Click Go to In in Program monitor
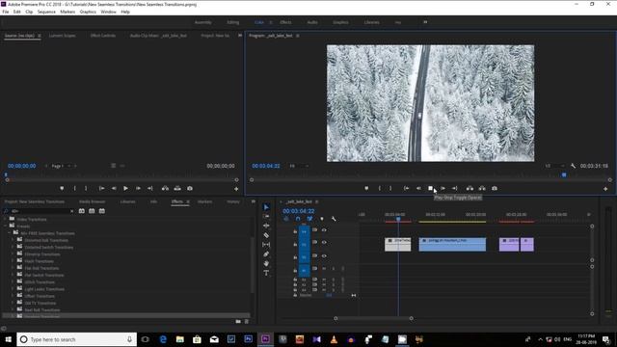This screenshot has width=617, height=347. [x=406, y=189]
